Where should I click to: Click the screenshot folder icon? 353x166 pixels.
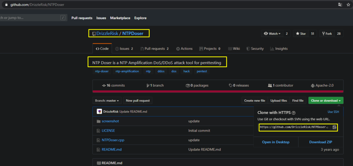98,121
